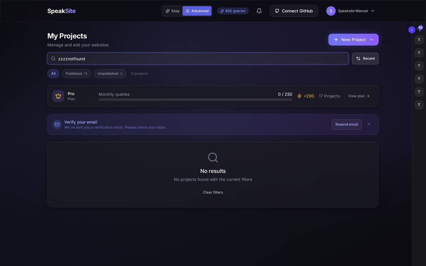Click the Monthly queries progress bar
This screenshot has height=266, width=426.
[195, 100]
